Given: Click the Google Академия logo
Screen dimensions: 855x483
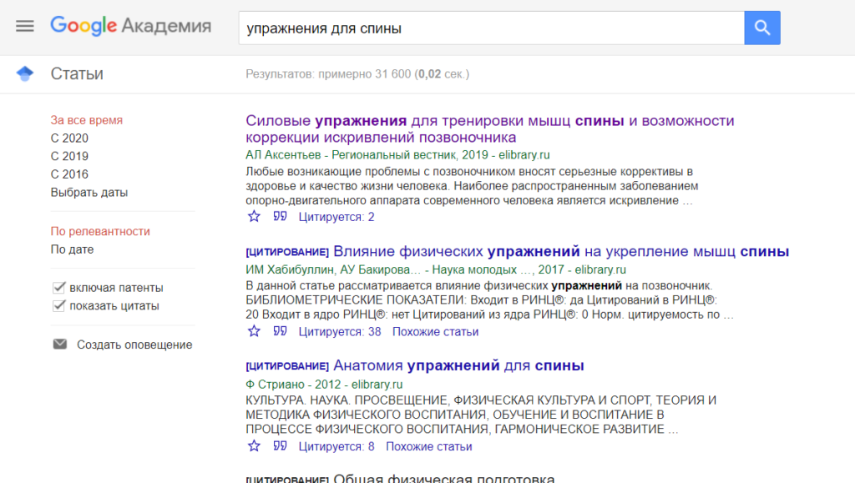Looking at the screenshot, I should point(130,26).
